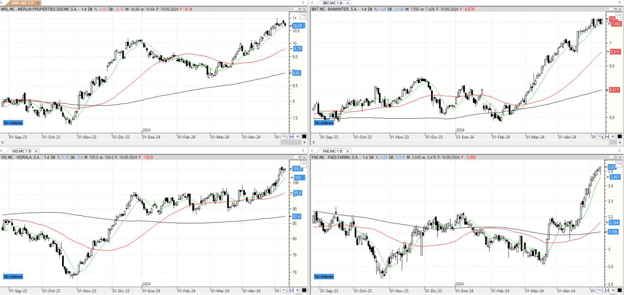Close the BKT.MC 1 D tab
The image size is (624, 295).
pos(347,3)
